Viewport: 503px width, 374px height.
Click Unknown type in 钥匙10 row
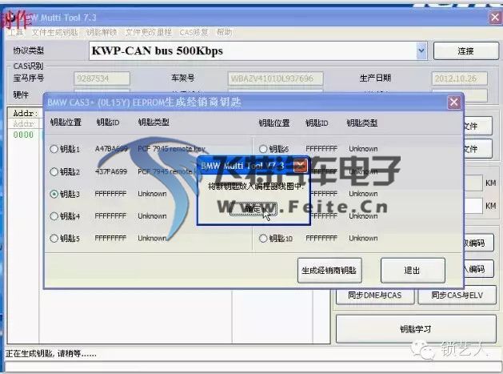363,239
